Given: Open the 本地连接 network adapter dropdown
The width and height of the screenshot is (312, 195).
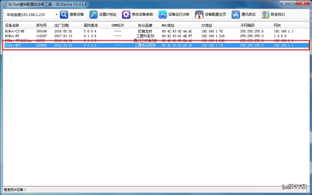Looking at the screenshot, I should point(56,15).
